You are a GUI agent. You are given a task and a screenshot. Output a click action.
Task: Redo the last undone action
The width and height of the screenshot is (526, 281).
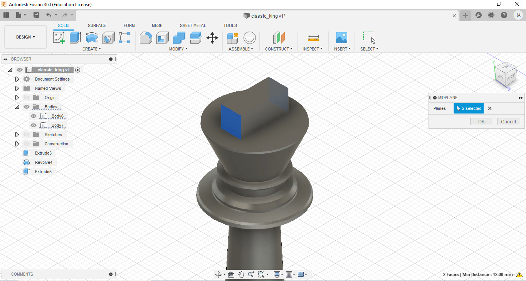[x=65, y=15]
